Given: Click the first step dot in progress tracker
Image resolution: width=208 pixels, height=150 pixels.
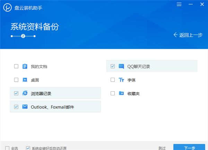Looking at the screenshot, I should coord(12,36).
